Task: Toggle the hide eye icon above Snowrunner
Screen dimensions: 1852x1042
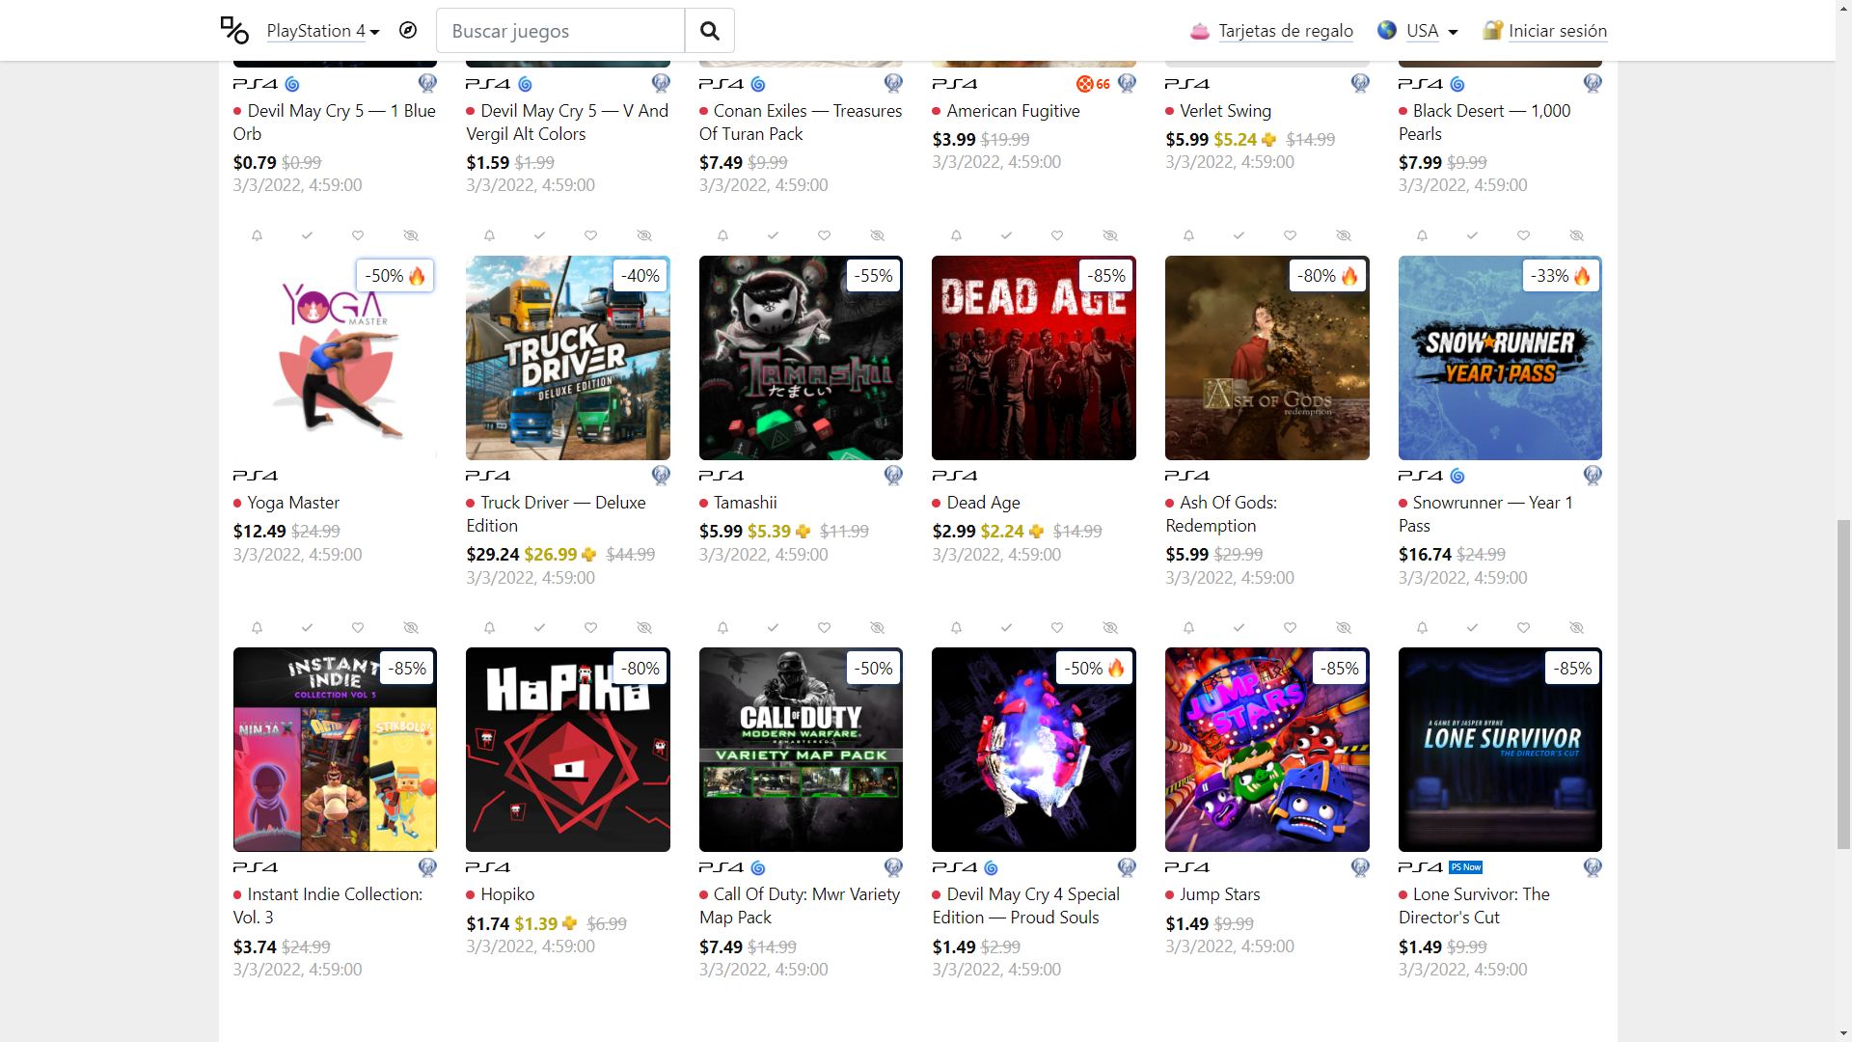Action: click(x=1576, y=235)
